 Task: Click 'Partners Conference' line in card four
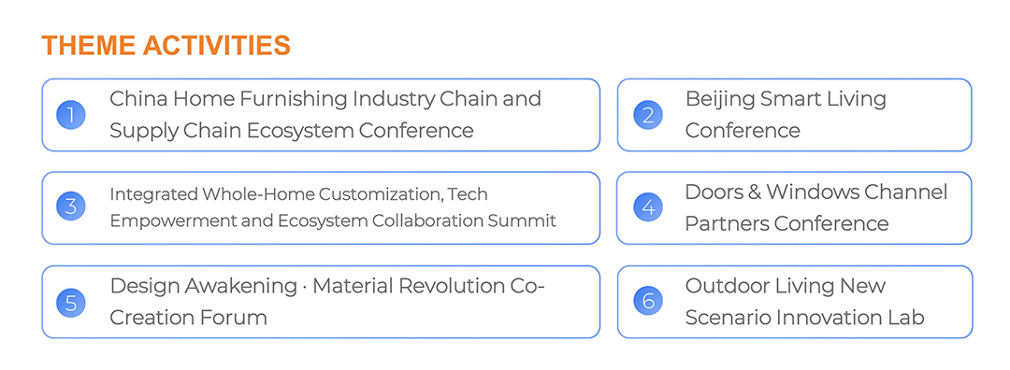pos(786,223)
